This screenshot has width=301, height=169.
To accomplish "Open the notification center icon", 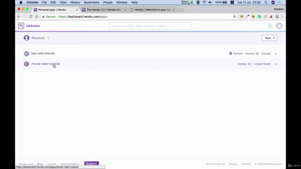I will click(279, 2).
